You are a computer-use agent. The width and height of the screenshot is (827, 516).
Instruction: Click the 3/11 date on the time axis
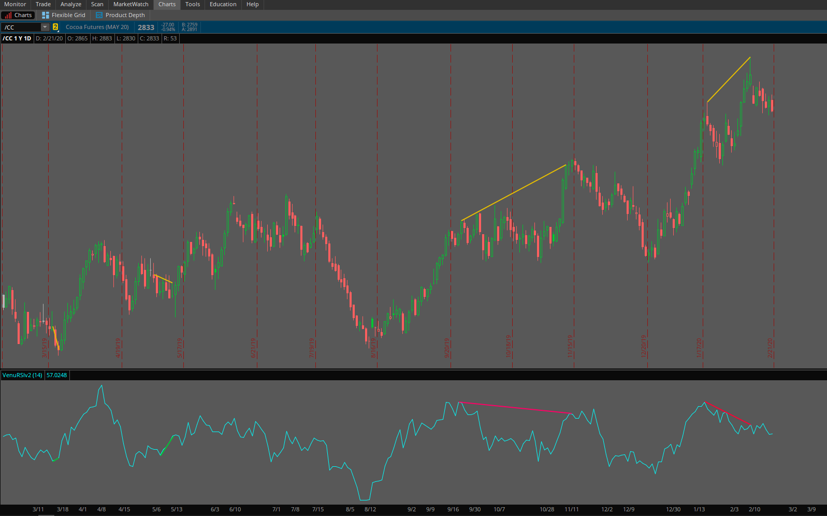click(38, 509)
